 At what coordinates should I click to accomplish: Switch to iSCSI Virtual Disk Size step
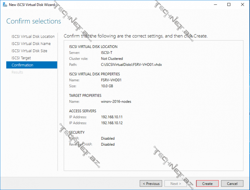tap(29, 51)
